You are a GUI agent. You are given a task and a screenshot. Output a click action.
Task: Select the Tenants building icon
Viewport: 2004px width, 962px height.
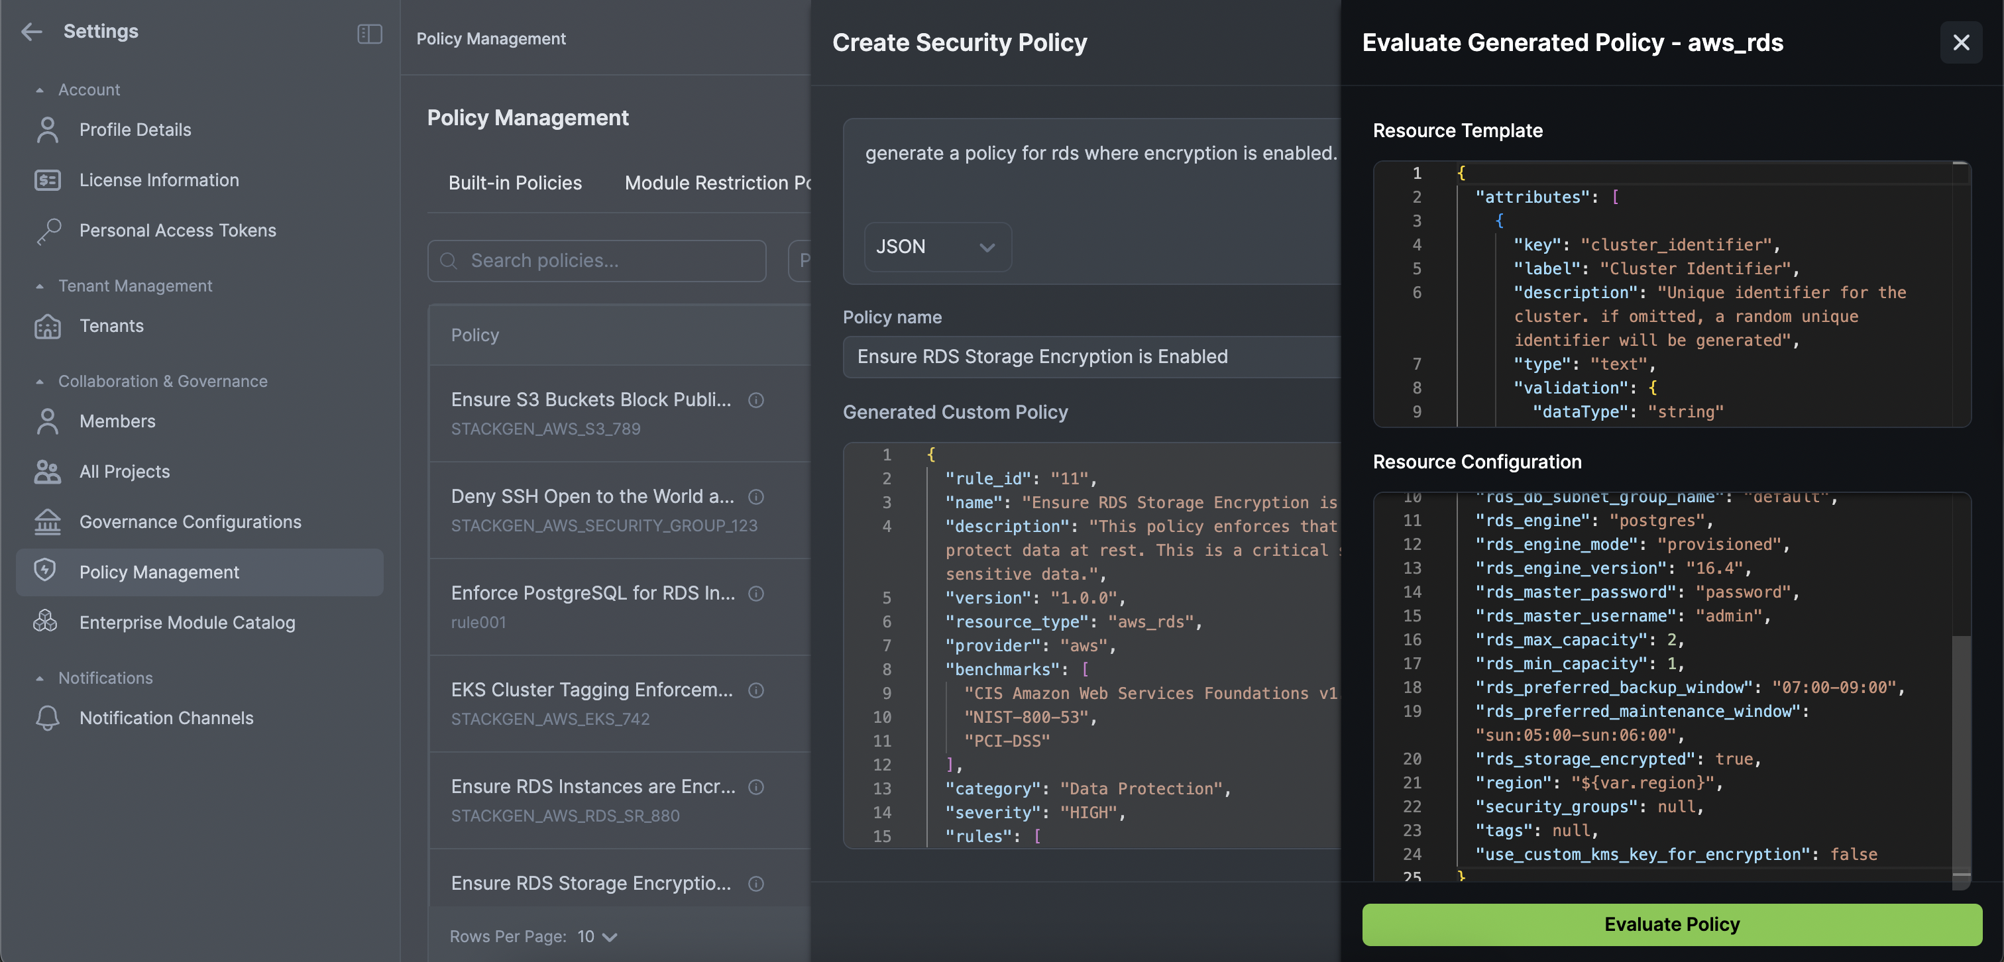46,326
